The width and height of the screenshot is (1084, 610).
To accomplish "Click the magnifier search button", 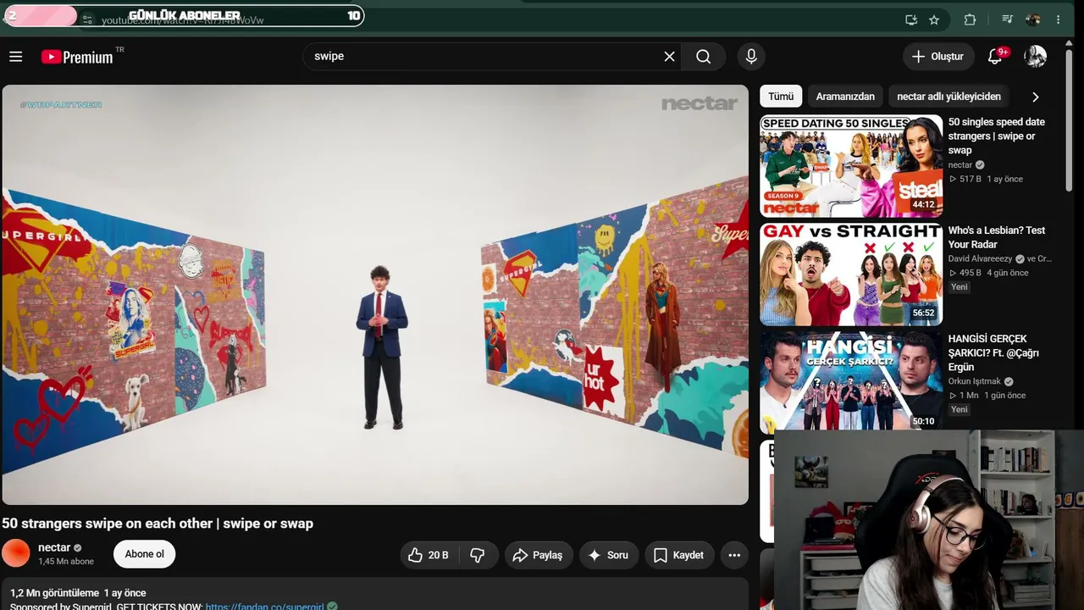I will 703,57.
